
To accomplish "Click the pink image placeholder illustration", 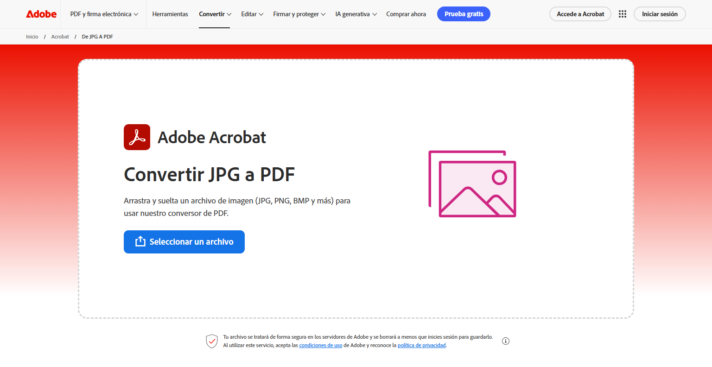I will pyautogui.click(x=472, y=183).
